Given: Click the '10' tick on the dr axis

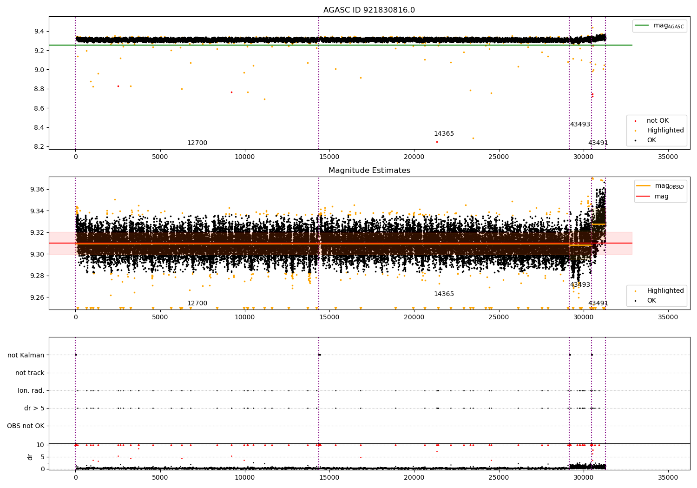Looking at the screenshot, I should pos(41,445).
